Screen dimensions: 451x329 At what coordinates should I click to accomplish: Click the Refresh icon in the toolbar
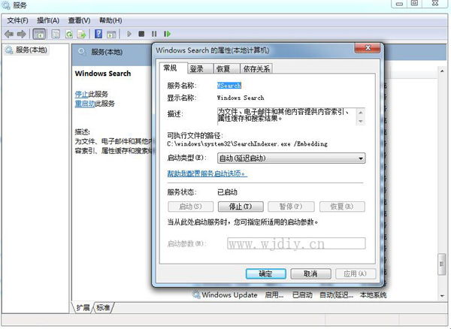(x=69, y=34)
